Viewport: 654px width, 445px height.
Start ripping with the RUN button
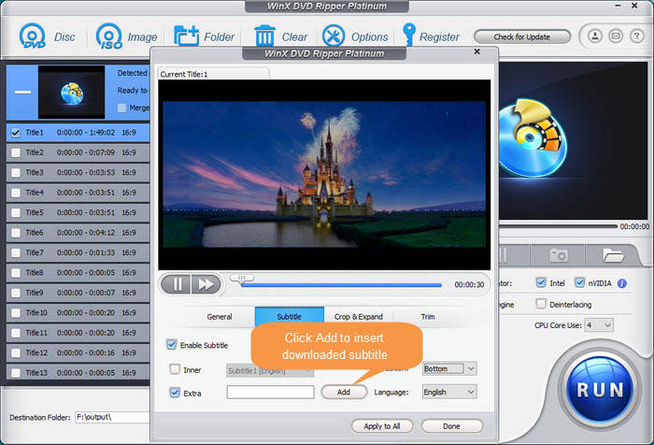pos(600,390)
